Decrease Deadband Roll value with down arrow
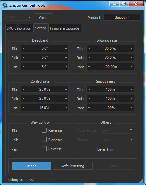This screenshot has width=146, height=185. coord(23,57)
